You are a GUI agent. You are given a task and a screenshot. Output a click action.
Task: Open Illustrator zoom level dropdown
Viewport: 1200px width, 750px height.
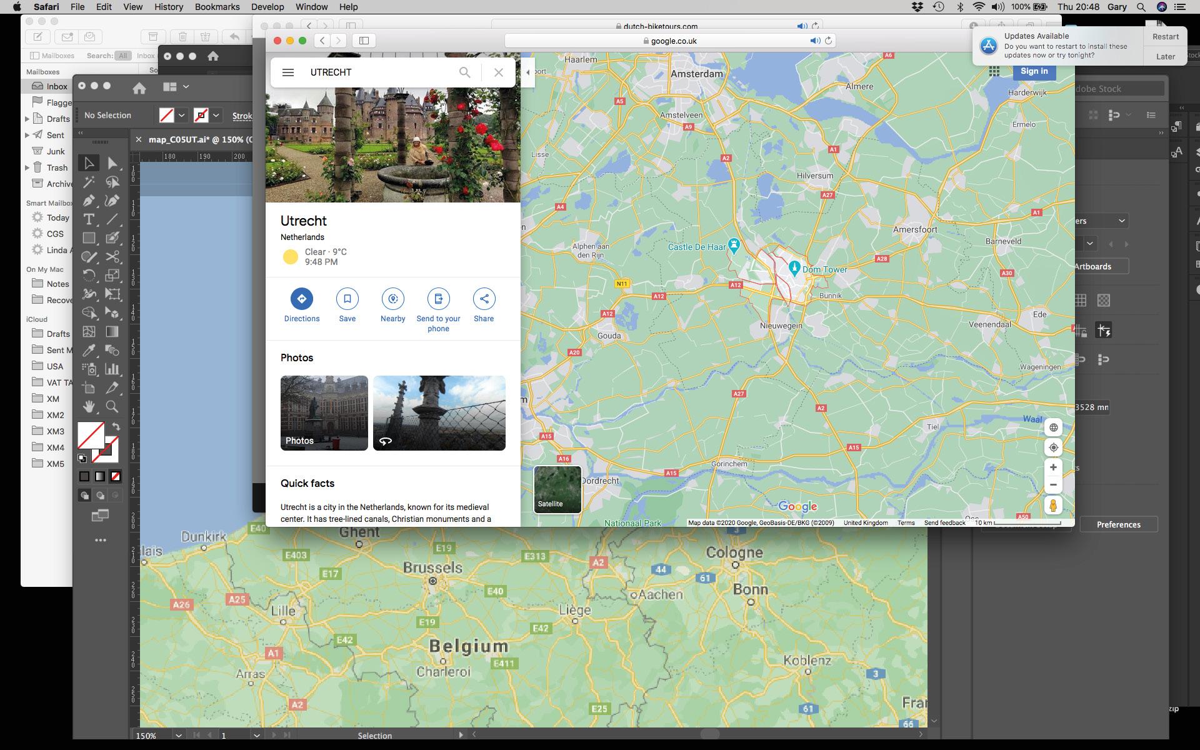pyautogui.click(x=179, y=736)
